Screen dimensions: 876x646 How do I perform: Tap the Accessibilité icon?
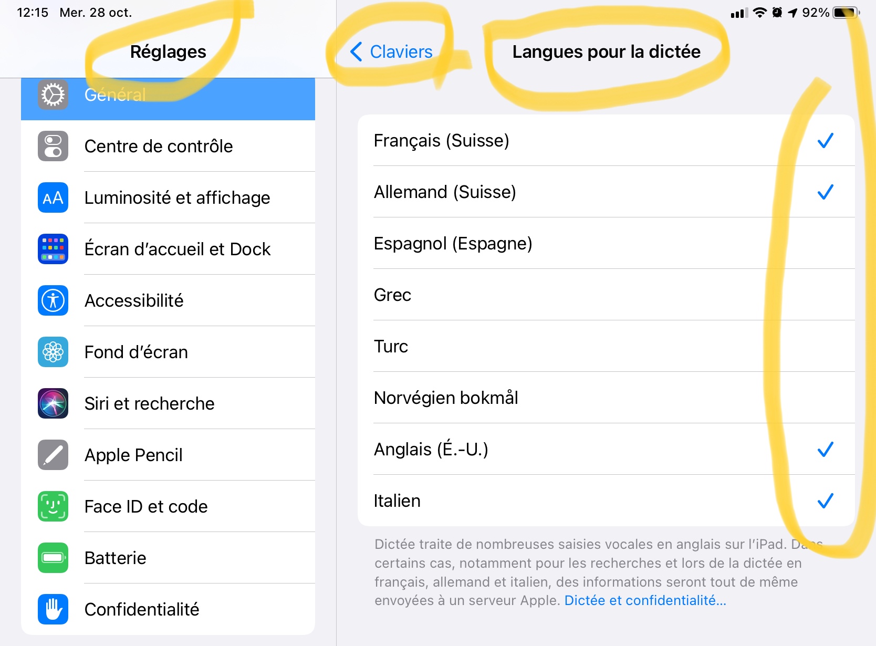click(x=53, y=300)
